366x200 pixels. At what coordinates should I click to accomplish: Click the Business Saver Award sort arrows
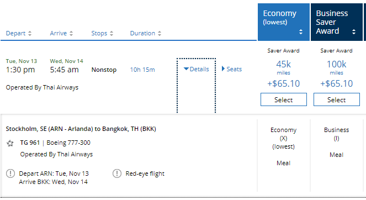coord(354,32)
